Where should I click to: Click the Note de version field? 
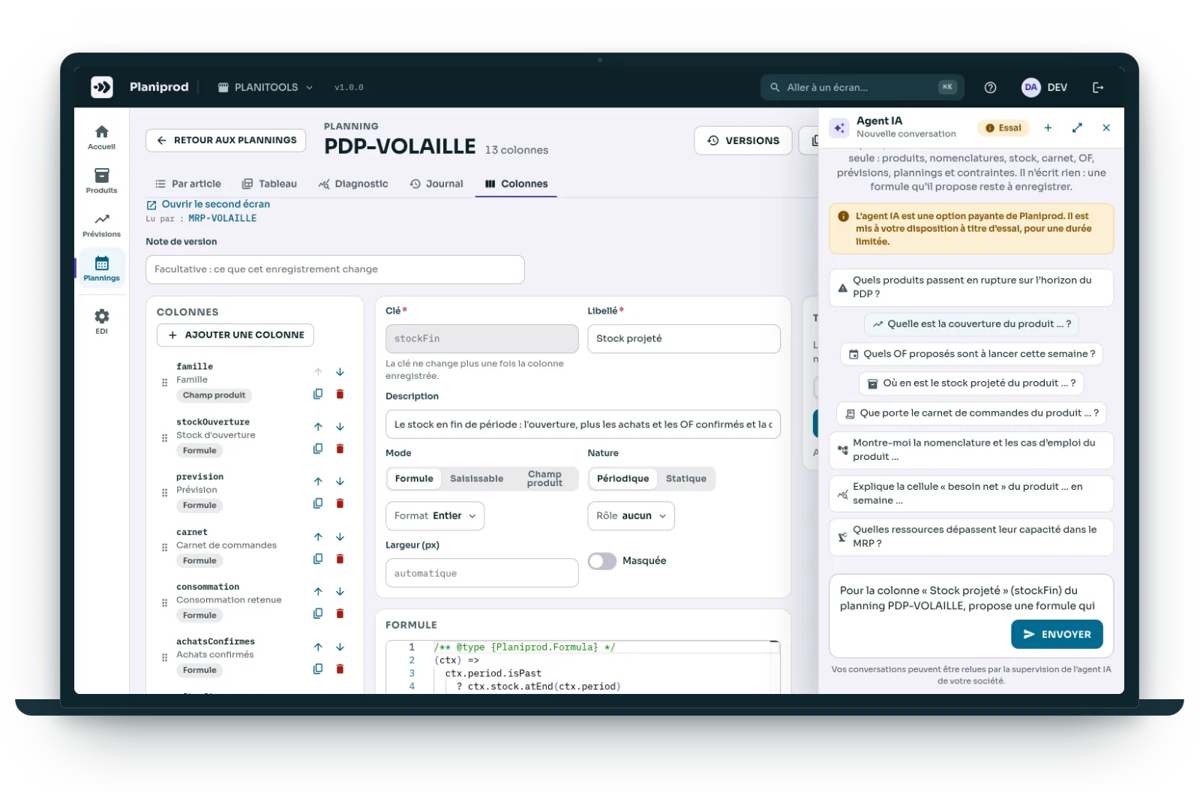coord(335,269)
